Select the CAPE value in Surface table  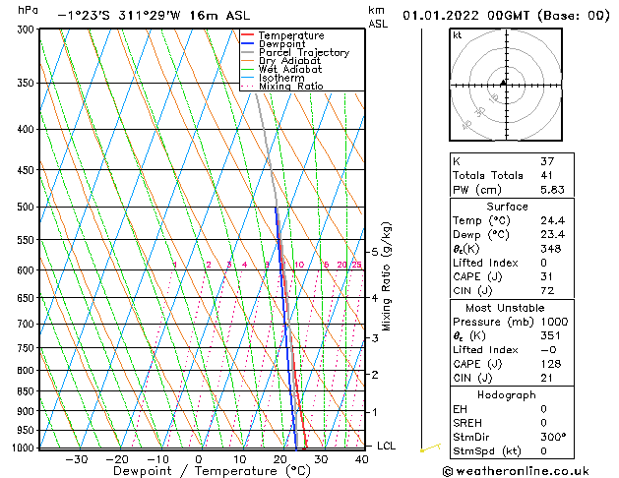(x=546, y=276)
